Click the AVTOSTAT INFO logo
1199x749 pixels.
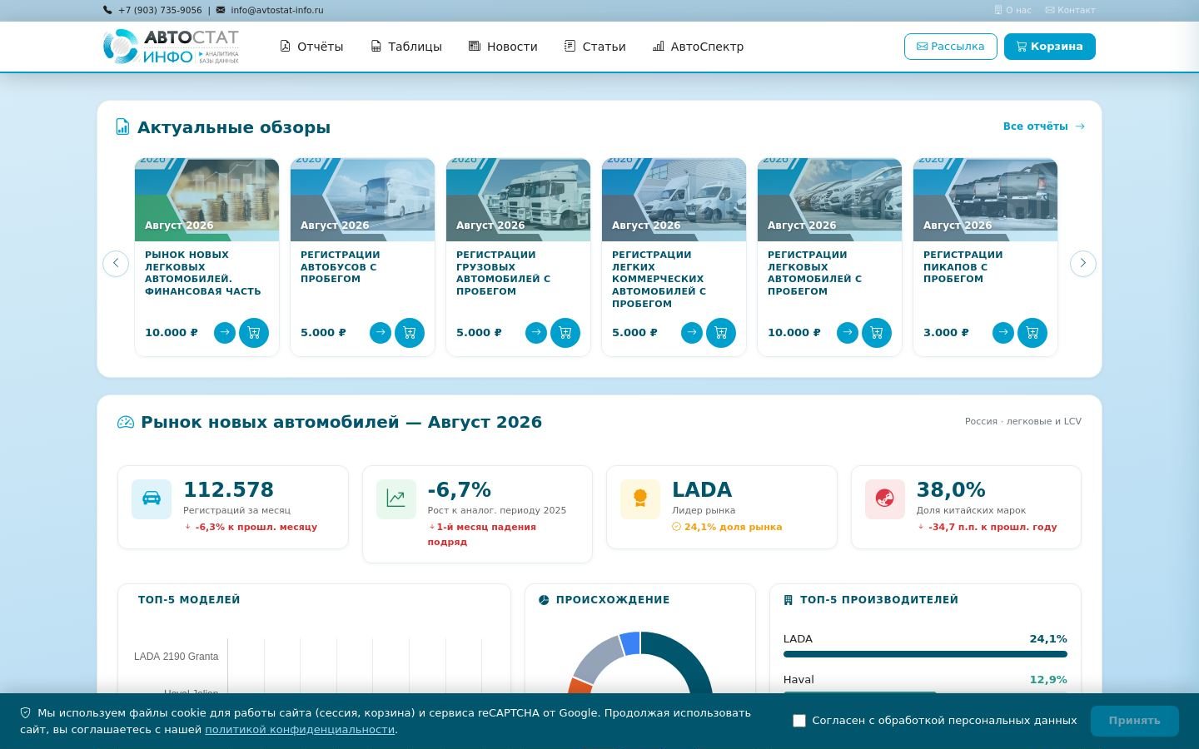(x=171, y=47)
